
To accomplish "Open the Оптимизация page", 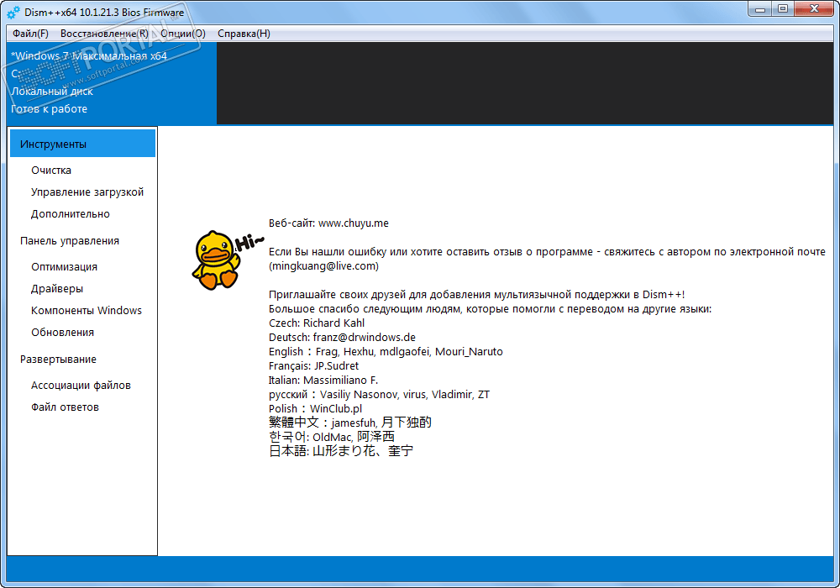I will point(65,266).
